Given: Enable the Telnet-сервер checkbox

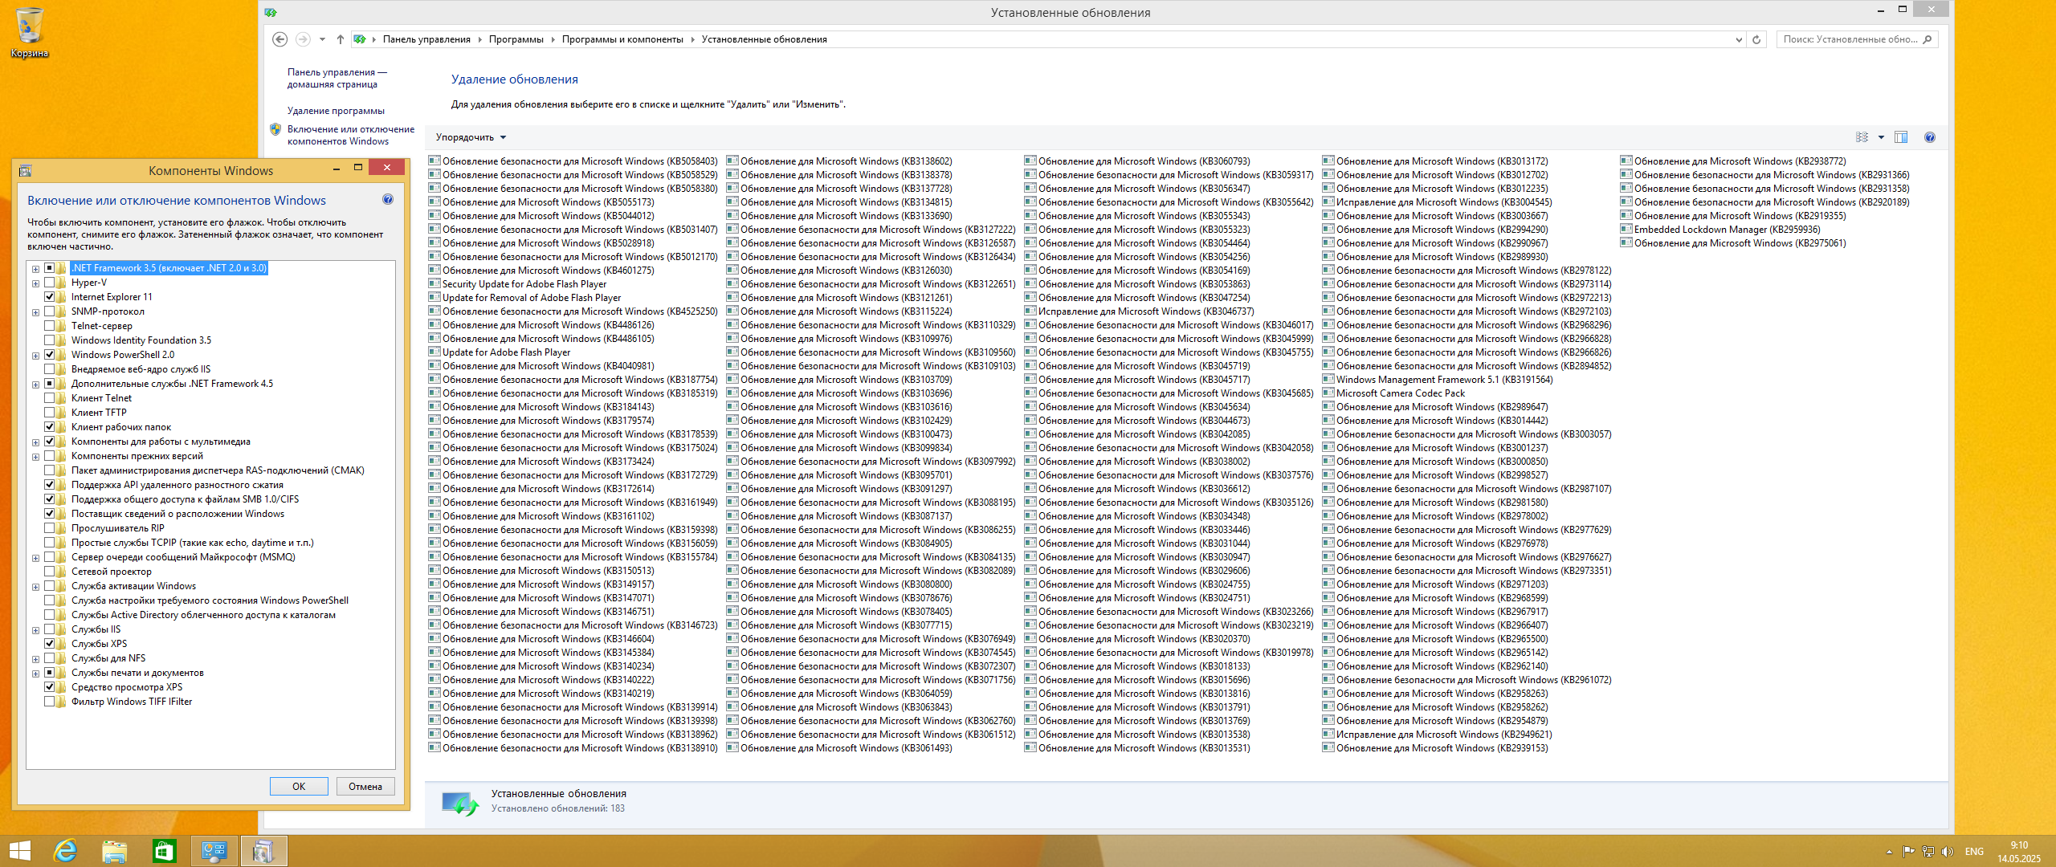Looking at the screenshot, I should tap(49, 326).
